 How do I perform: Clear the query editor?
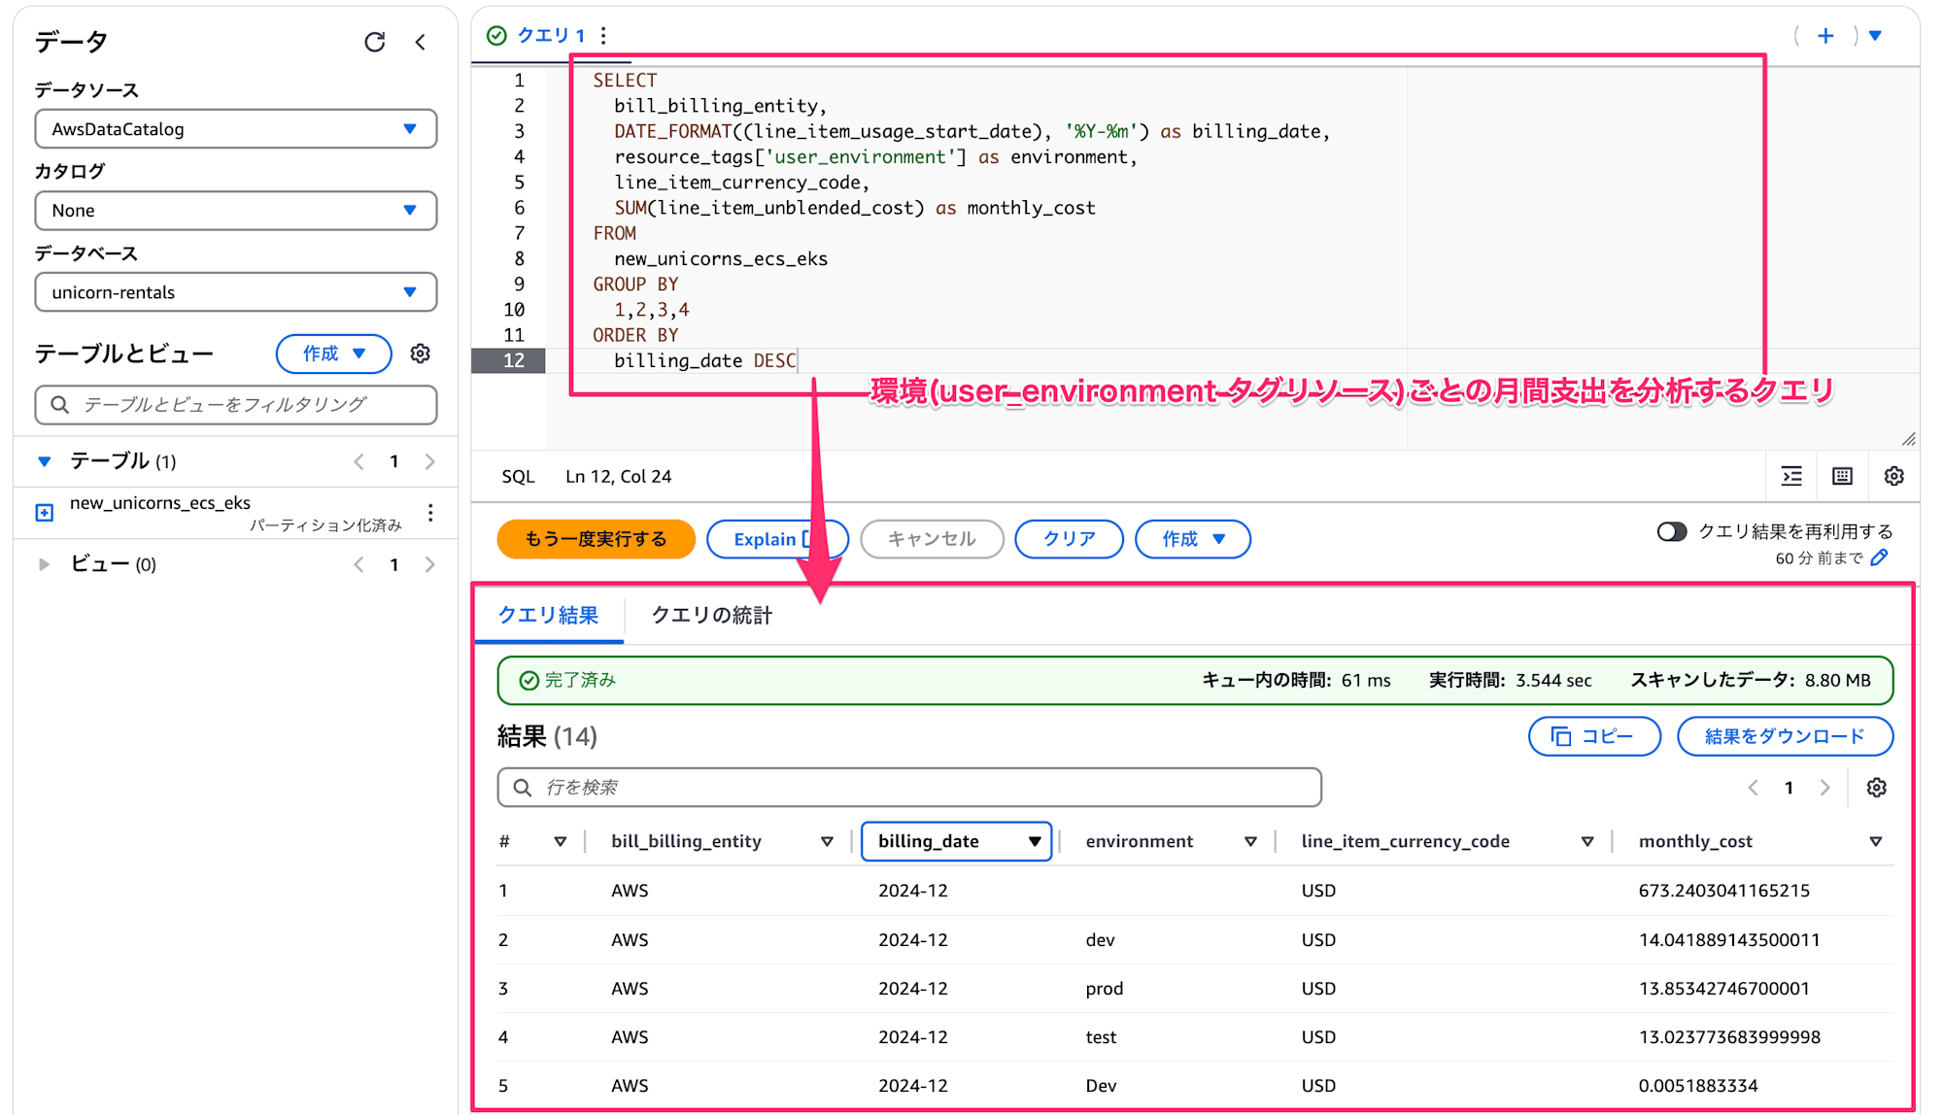(1069, 539)
